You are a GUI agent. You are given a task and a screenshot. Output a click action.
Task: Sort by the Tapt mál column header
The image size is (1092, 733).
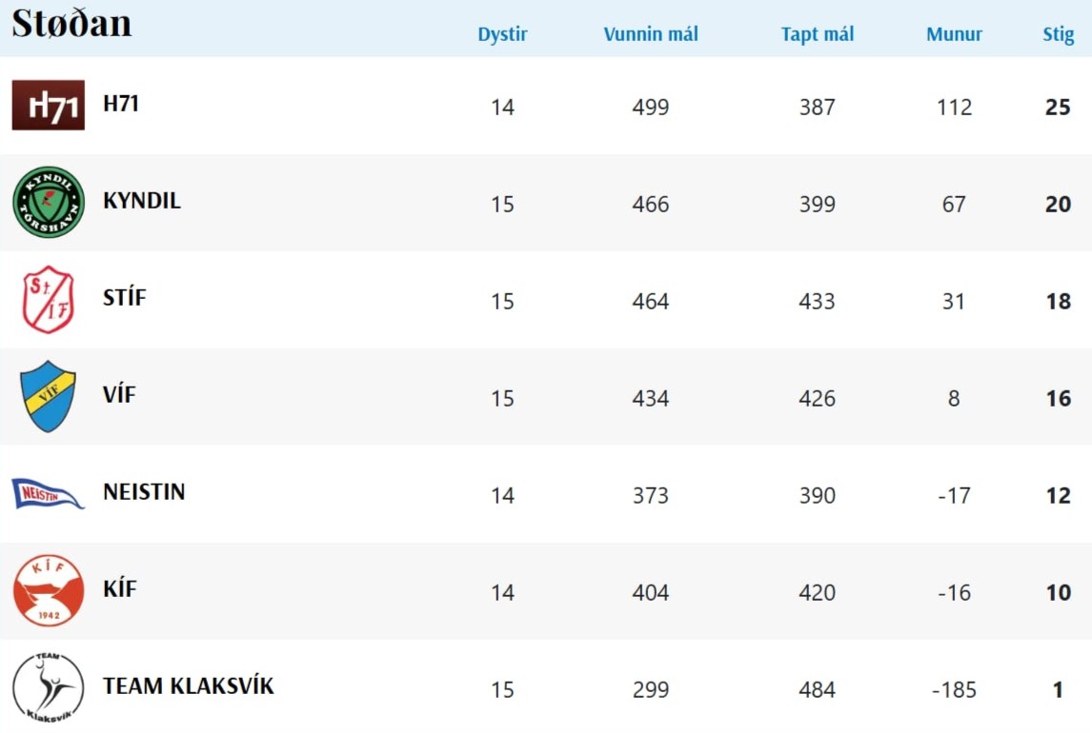[818, 35]
